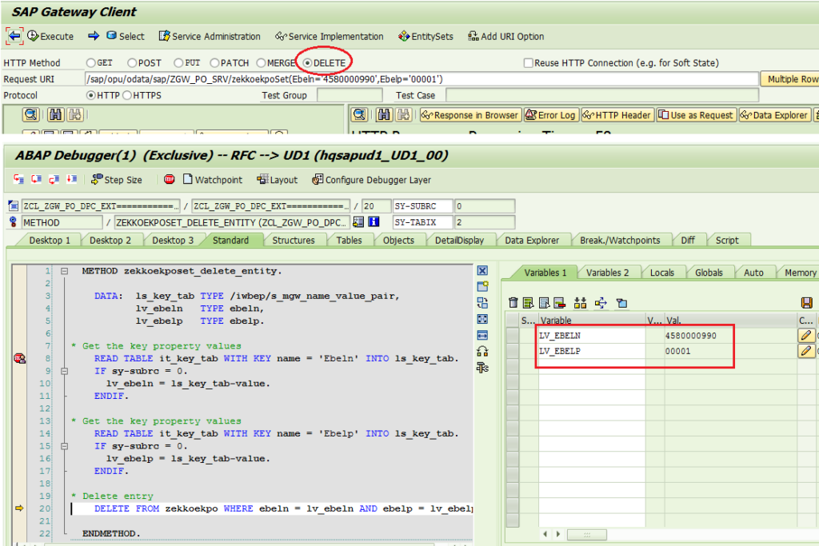Click the debugger Step Over icon
819x546 pixels.
pyautogui.click(x=36, y=179)
